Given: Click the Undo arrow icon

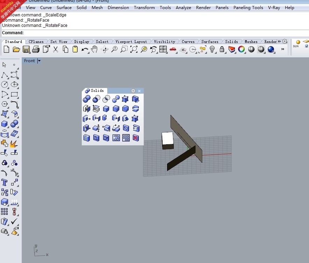Looking at the screenshot, I should pyautogui.click(x=85, y=50).
